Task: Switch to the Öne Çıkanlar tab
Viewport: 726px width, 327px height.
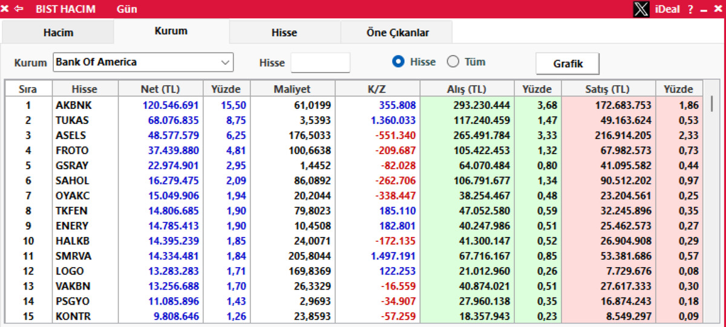Action: (x=397, y=33)
